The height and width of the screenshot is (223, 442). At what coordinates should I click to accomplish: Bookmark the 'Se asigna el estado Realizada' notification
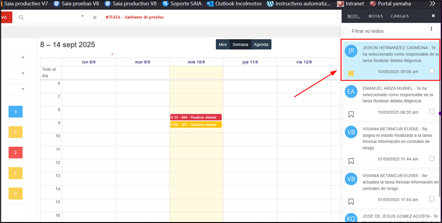tap(351, 161)
